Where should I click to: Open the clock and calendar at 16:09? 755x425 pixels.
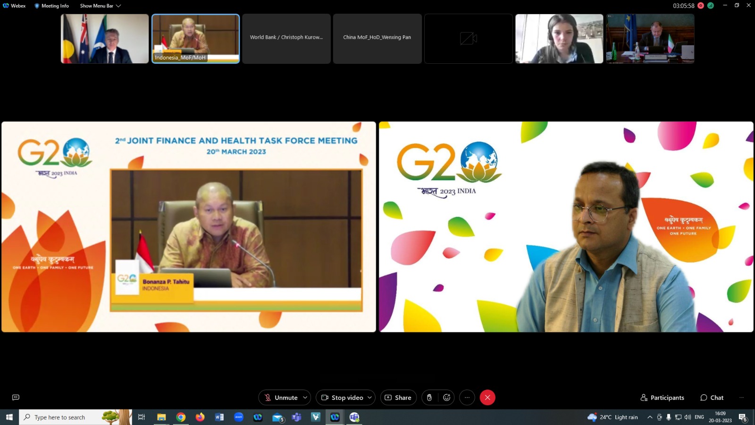pos(720,417)
